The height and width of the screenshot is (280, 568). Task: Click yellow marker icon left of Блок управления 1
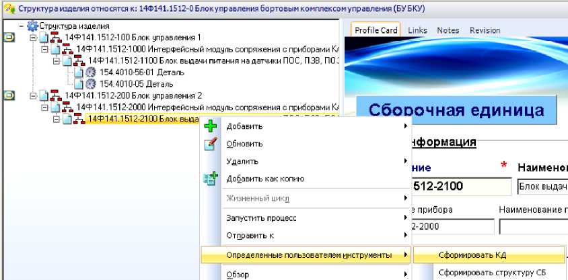click(x=9, y=37)
